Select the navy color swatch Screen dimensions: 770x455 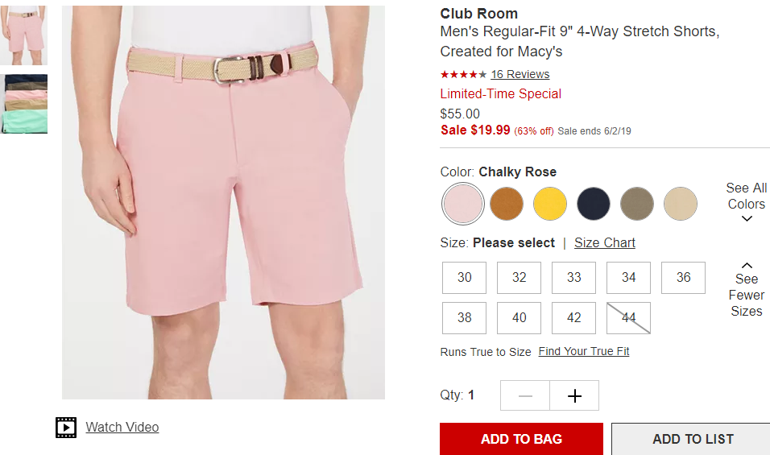point(594,204)
